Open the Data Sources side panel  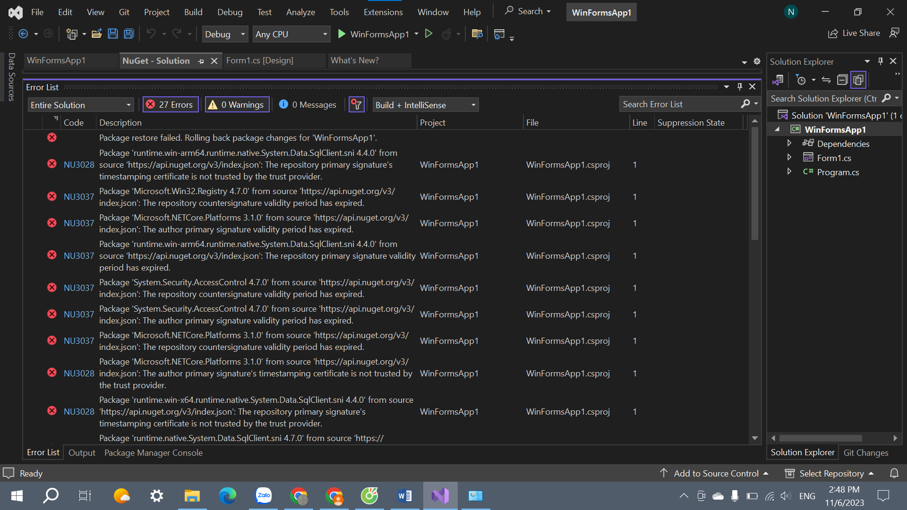(x=11, y=77)
